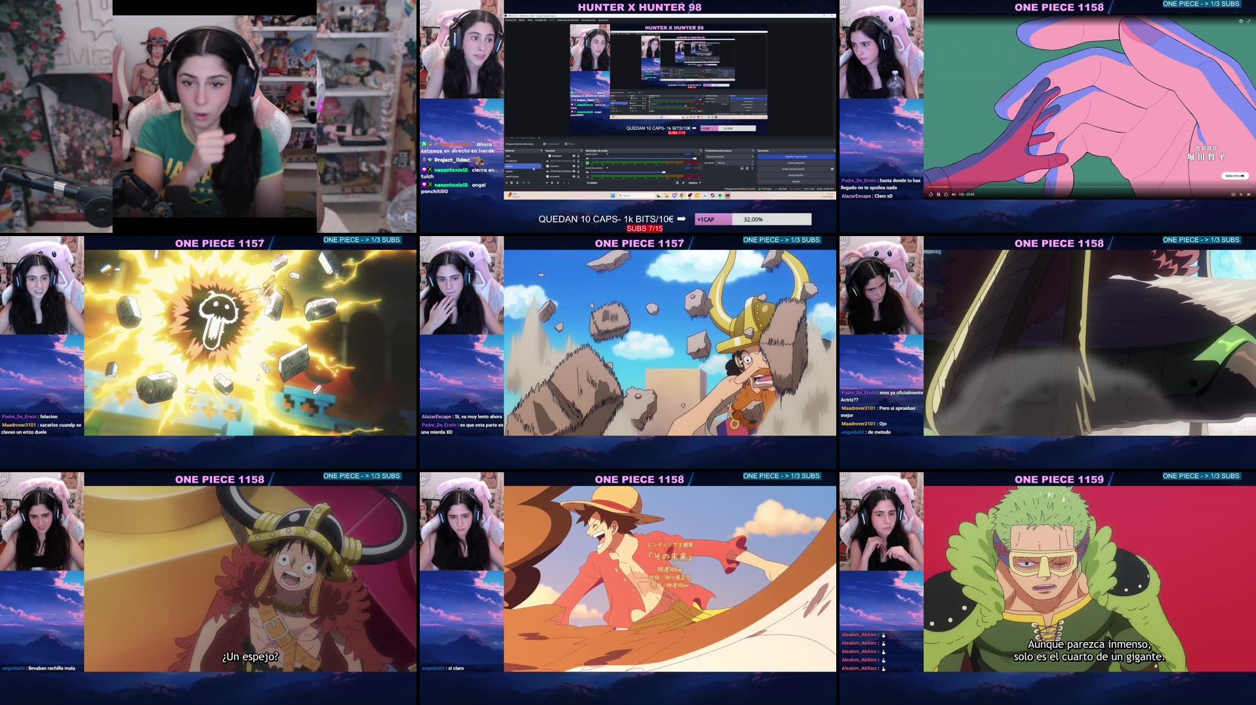
Task: Mute the first audio mixer track
Action: (588, 159)
